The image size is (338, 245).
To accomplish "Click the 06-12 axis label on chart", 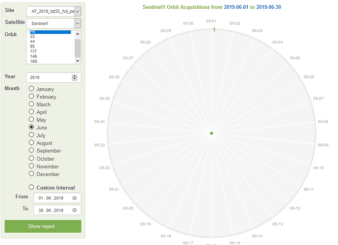I will coord(295,208).
